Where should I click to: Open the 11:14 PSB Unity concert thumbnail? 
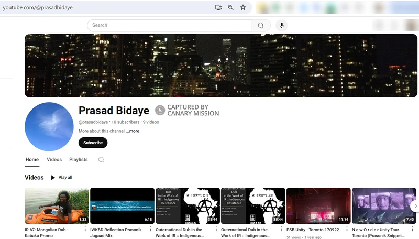(x=318, y=206)
